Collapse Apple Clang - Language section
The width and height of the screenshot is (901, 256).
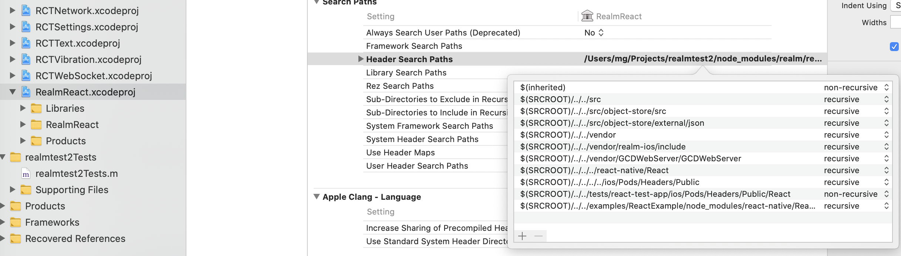pos(317,196)
